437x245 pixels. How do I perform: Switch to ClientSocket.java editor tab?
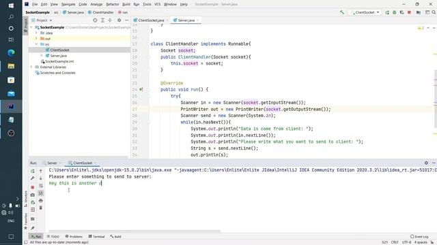coord(151,20)
